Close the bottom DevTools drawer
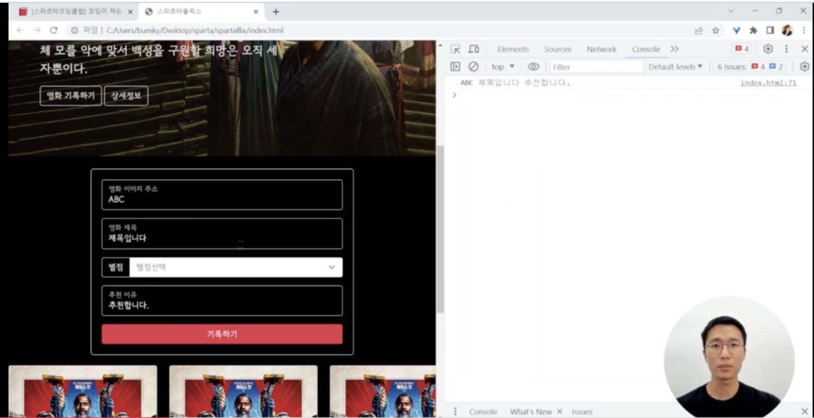Screen dimensions: 814x418 pyautogui.click(x=804, y=411)
